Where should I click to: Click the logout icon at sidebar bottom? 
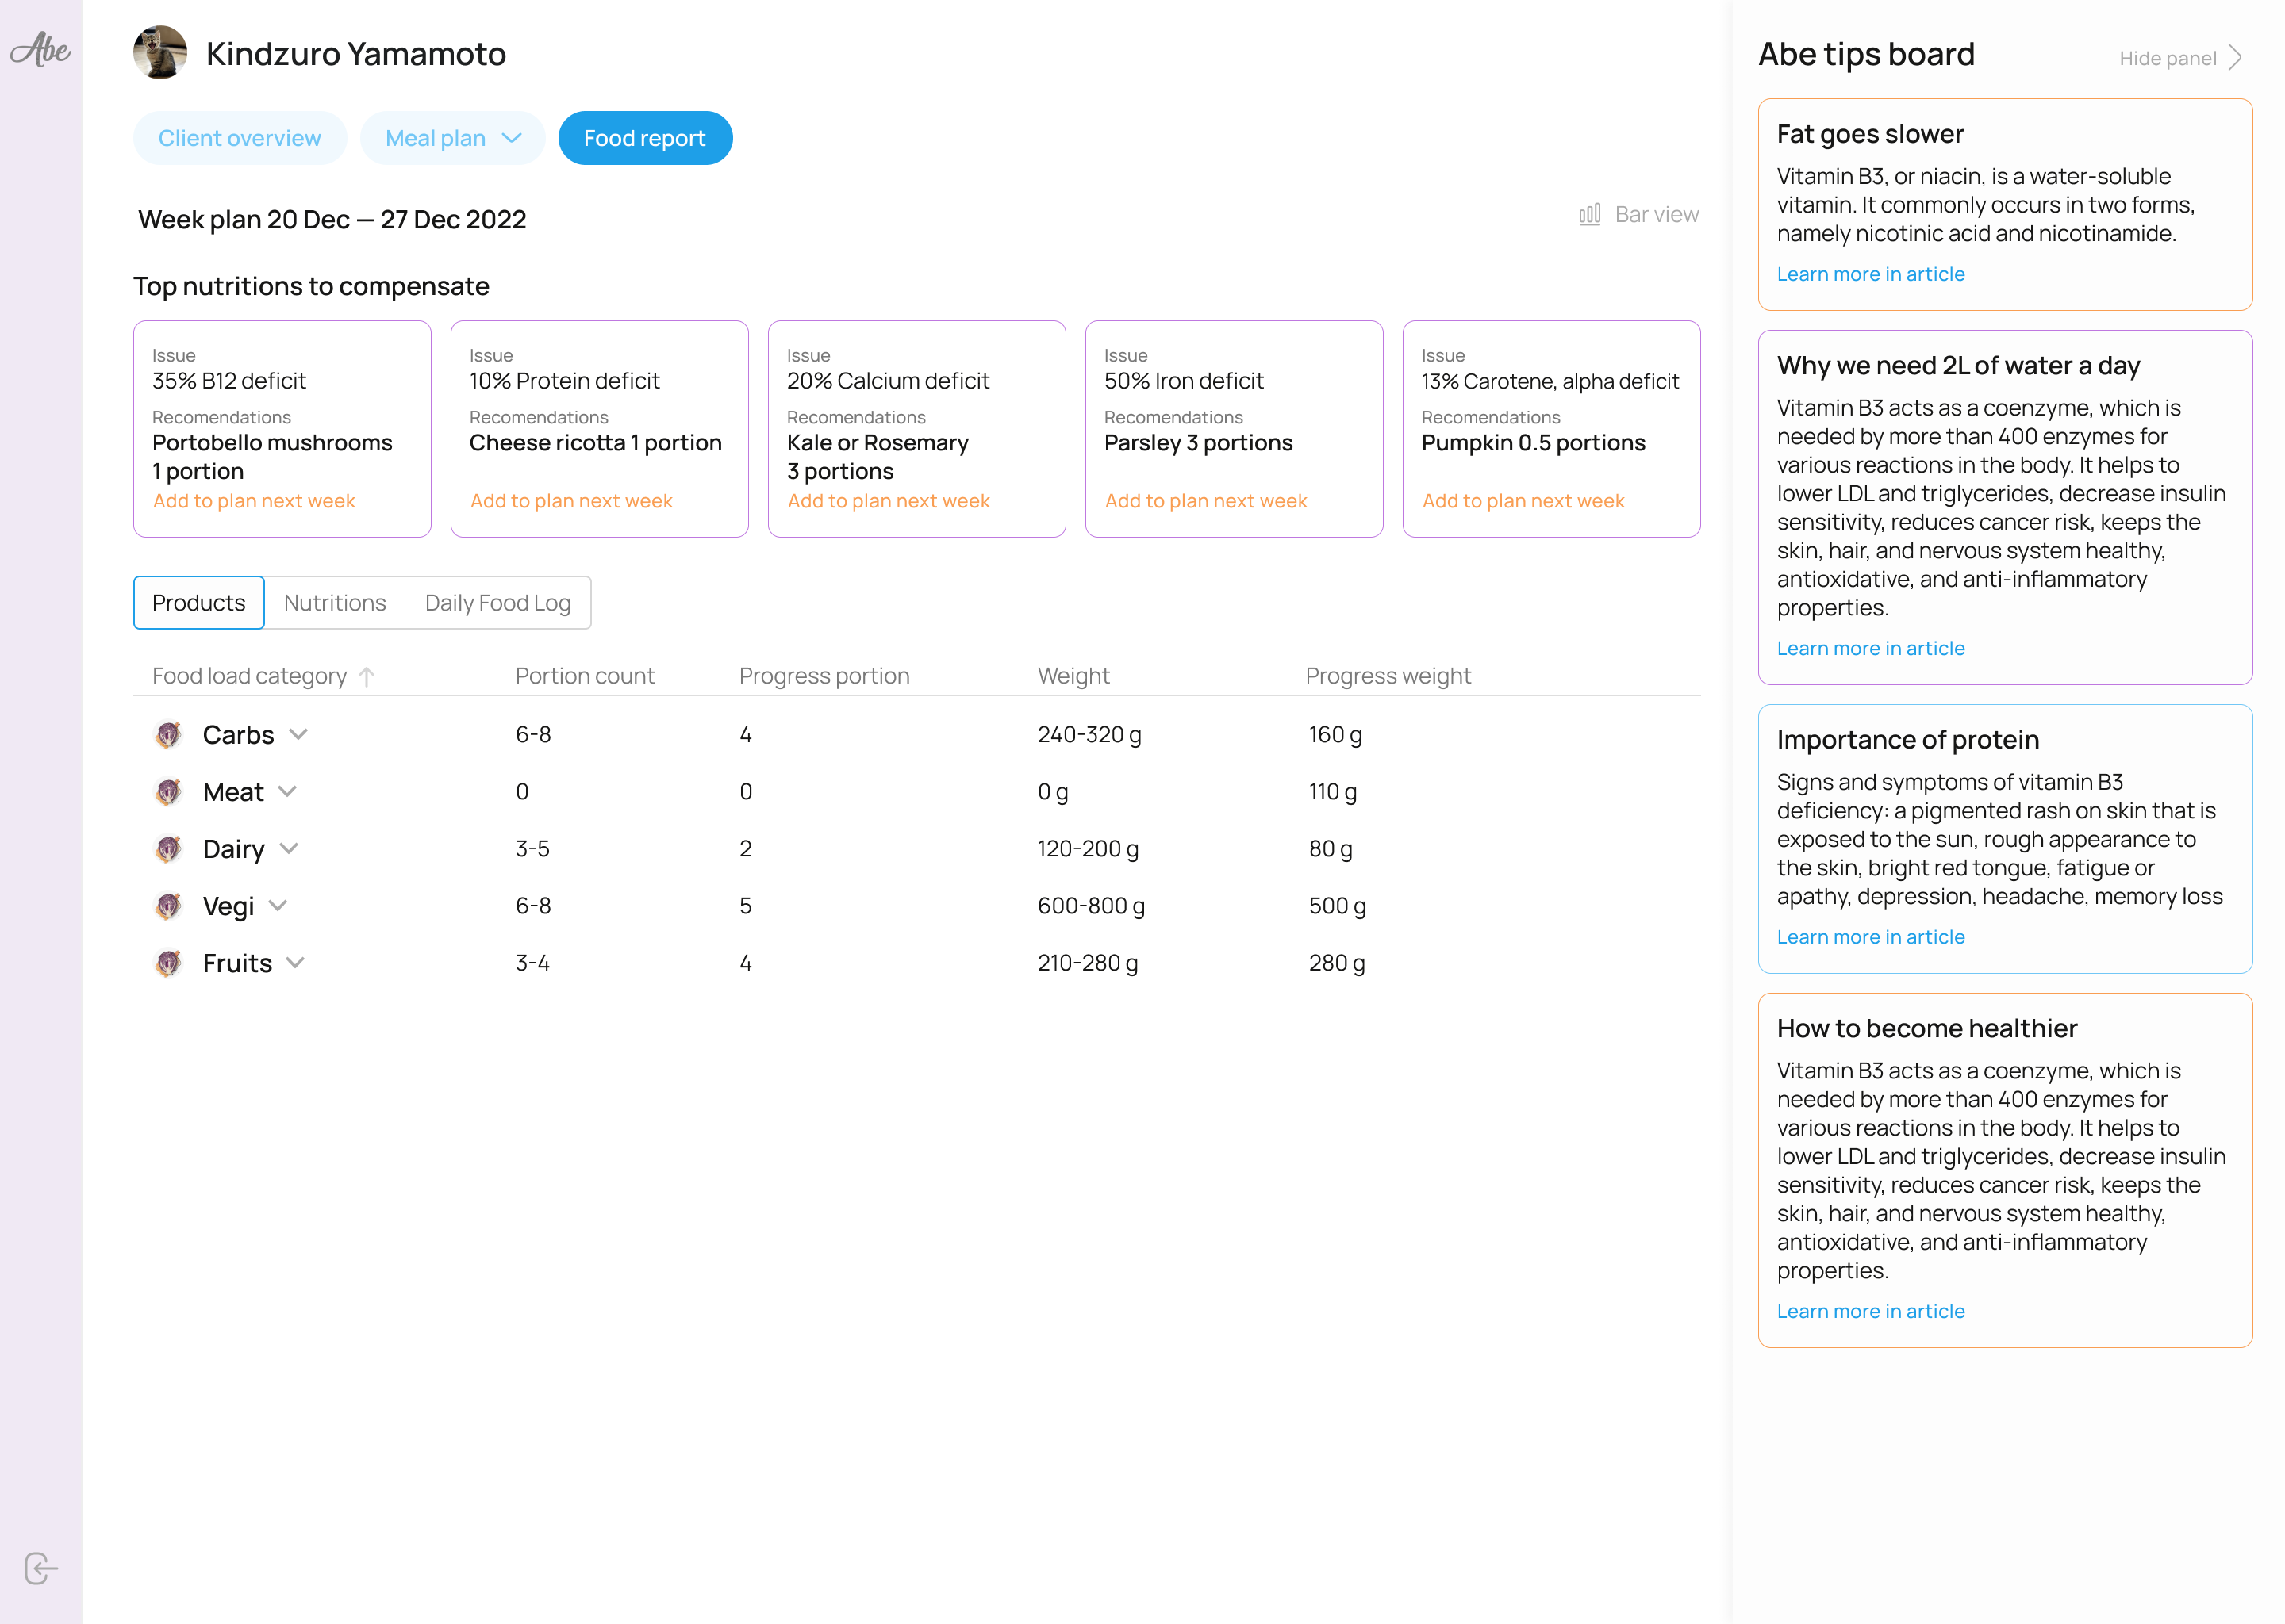pyautogui.click(x=40, y=1567)
